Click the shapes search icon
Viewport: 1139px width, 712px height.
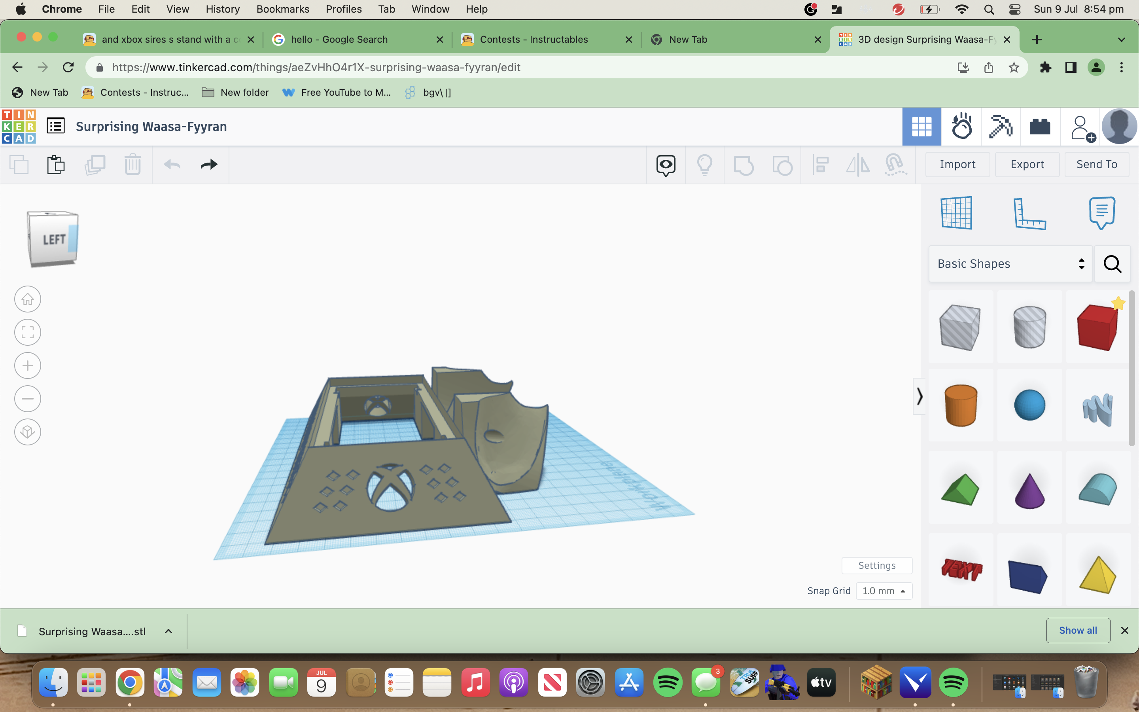tap(1112, 264)
